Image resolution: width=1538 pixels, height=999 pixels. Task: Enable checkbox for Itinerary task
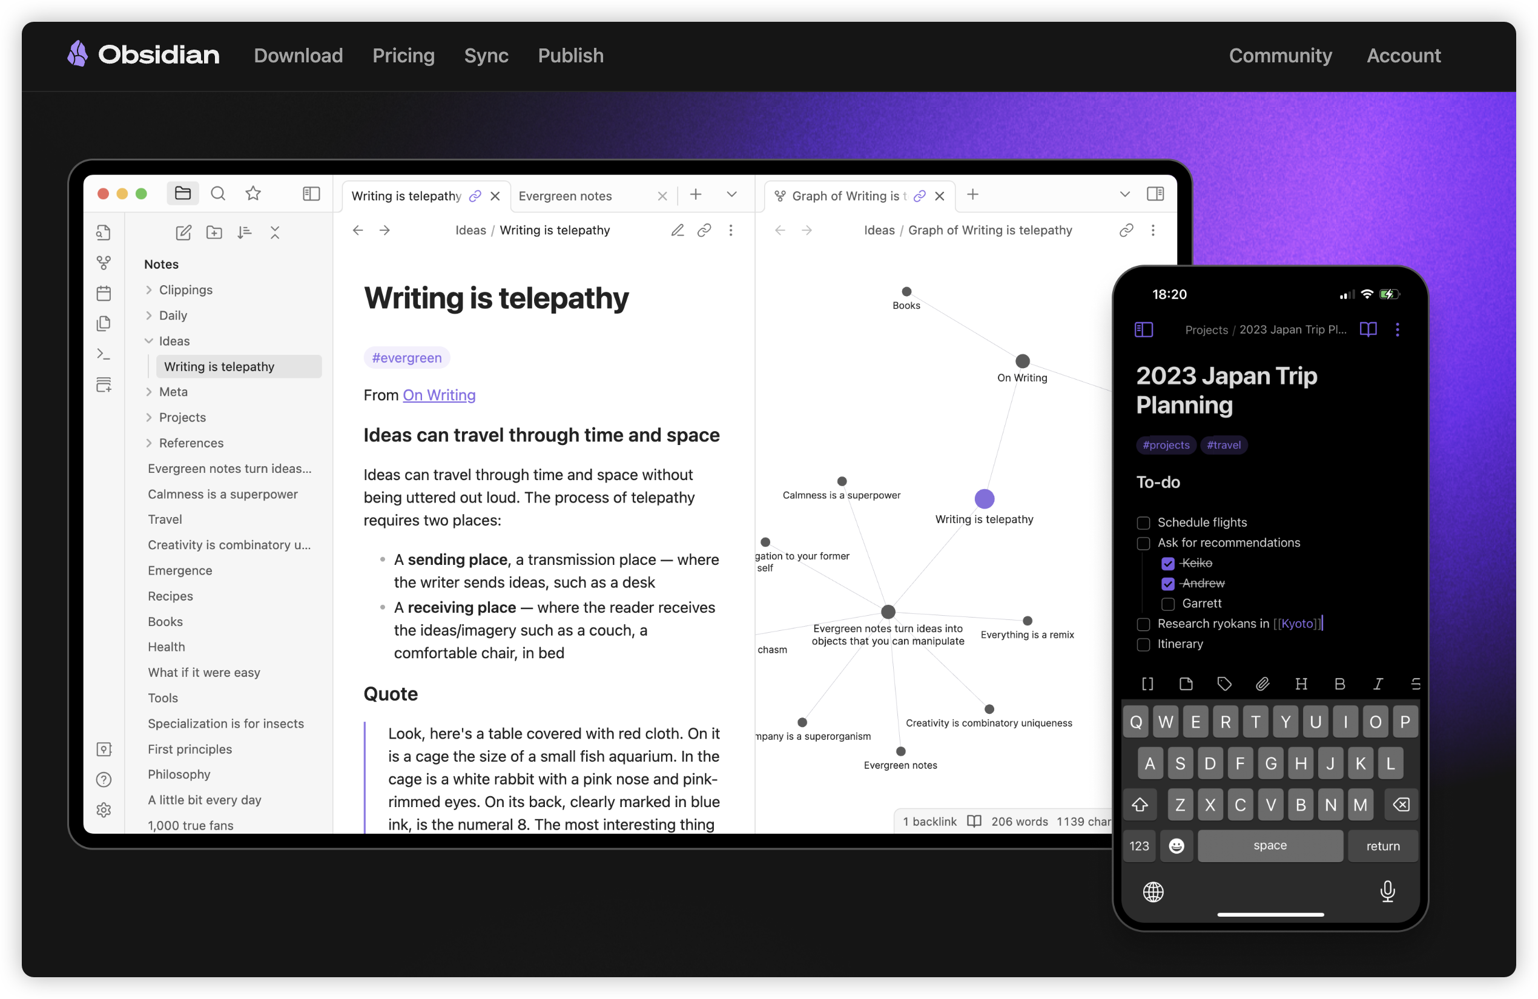[1142, 644]
